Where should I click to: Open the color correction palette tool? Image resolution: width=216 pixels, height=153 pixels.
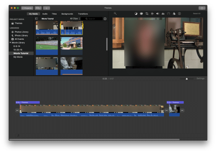click(x=141, y=13)
